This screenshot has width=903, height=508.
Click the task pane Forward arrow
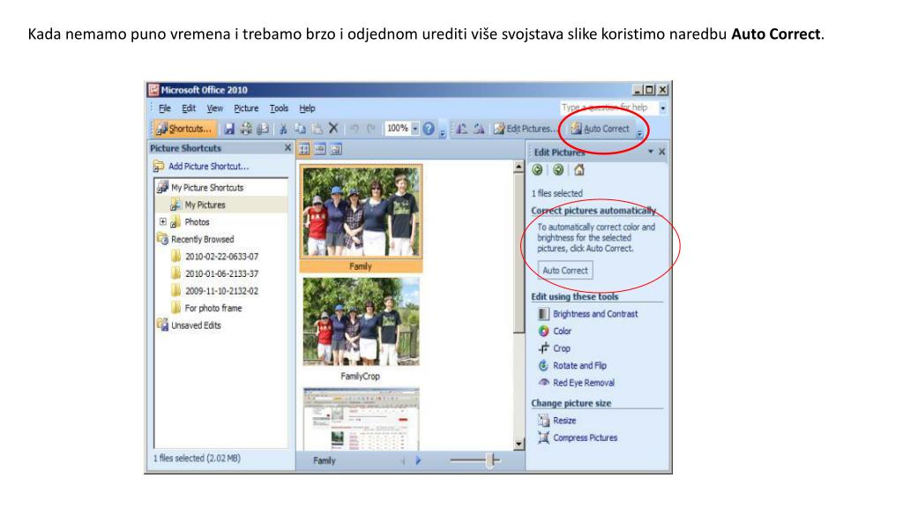click(x=558, y=170)
